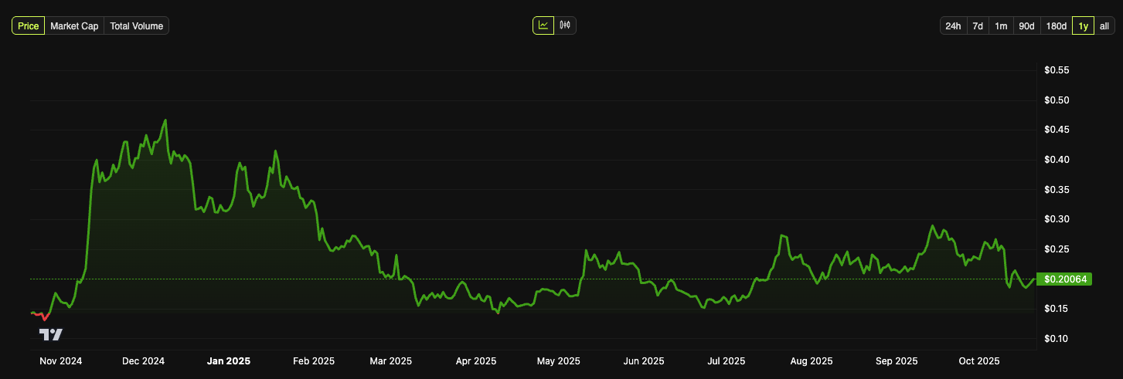Show all-time data with the all button

[1104, 26]
